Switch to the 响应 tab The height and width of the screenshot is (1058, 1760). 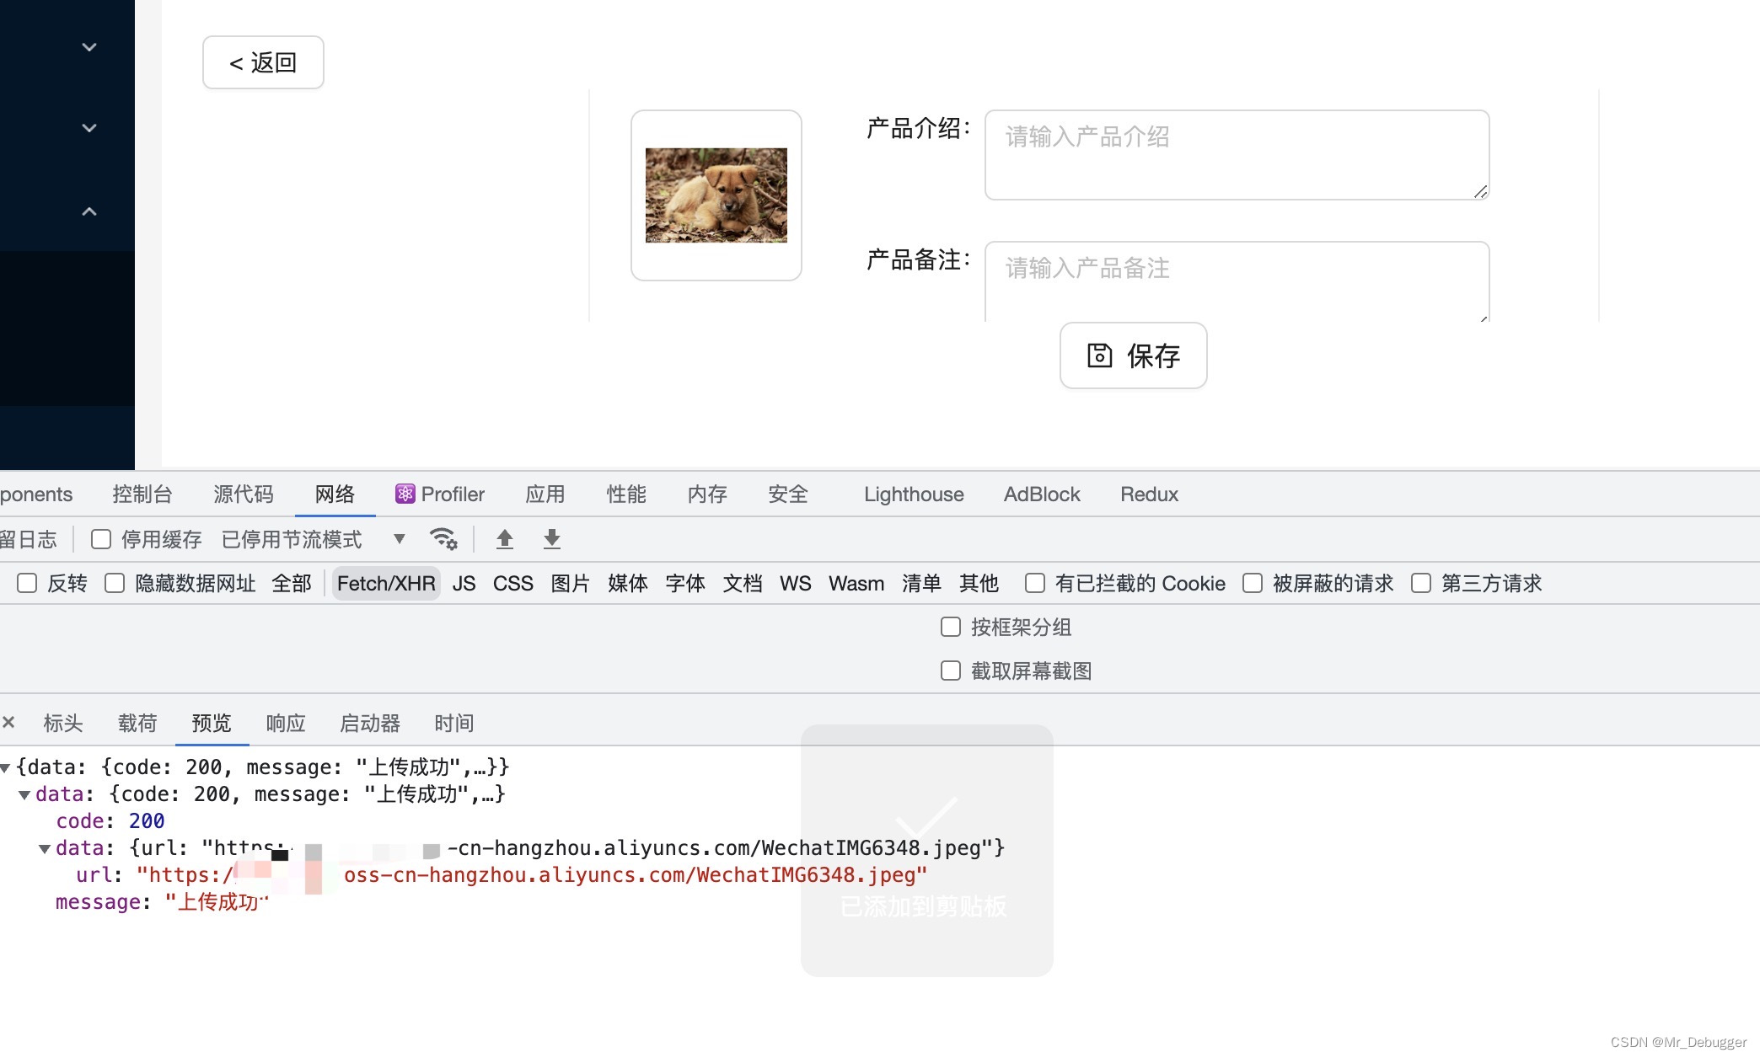tap(285, 723)
